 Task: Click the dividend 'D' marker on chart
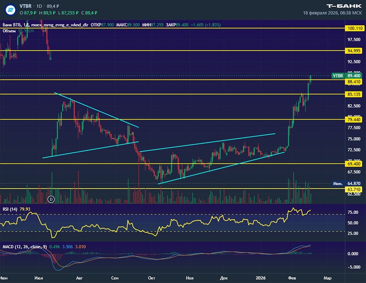(x=51, y=199)
